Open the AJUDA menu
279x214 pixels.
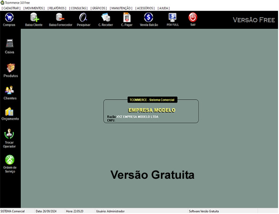(x=163, y=8)
